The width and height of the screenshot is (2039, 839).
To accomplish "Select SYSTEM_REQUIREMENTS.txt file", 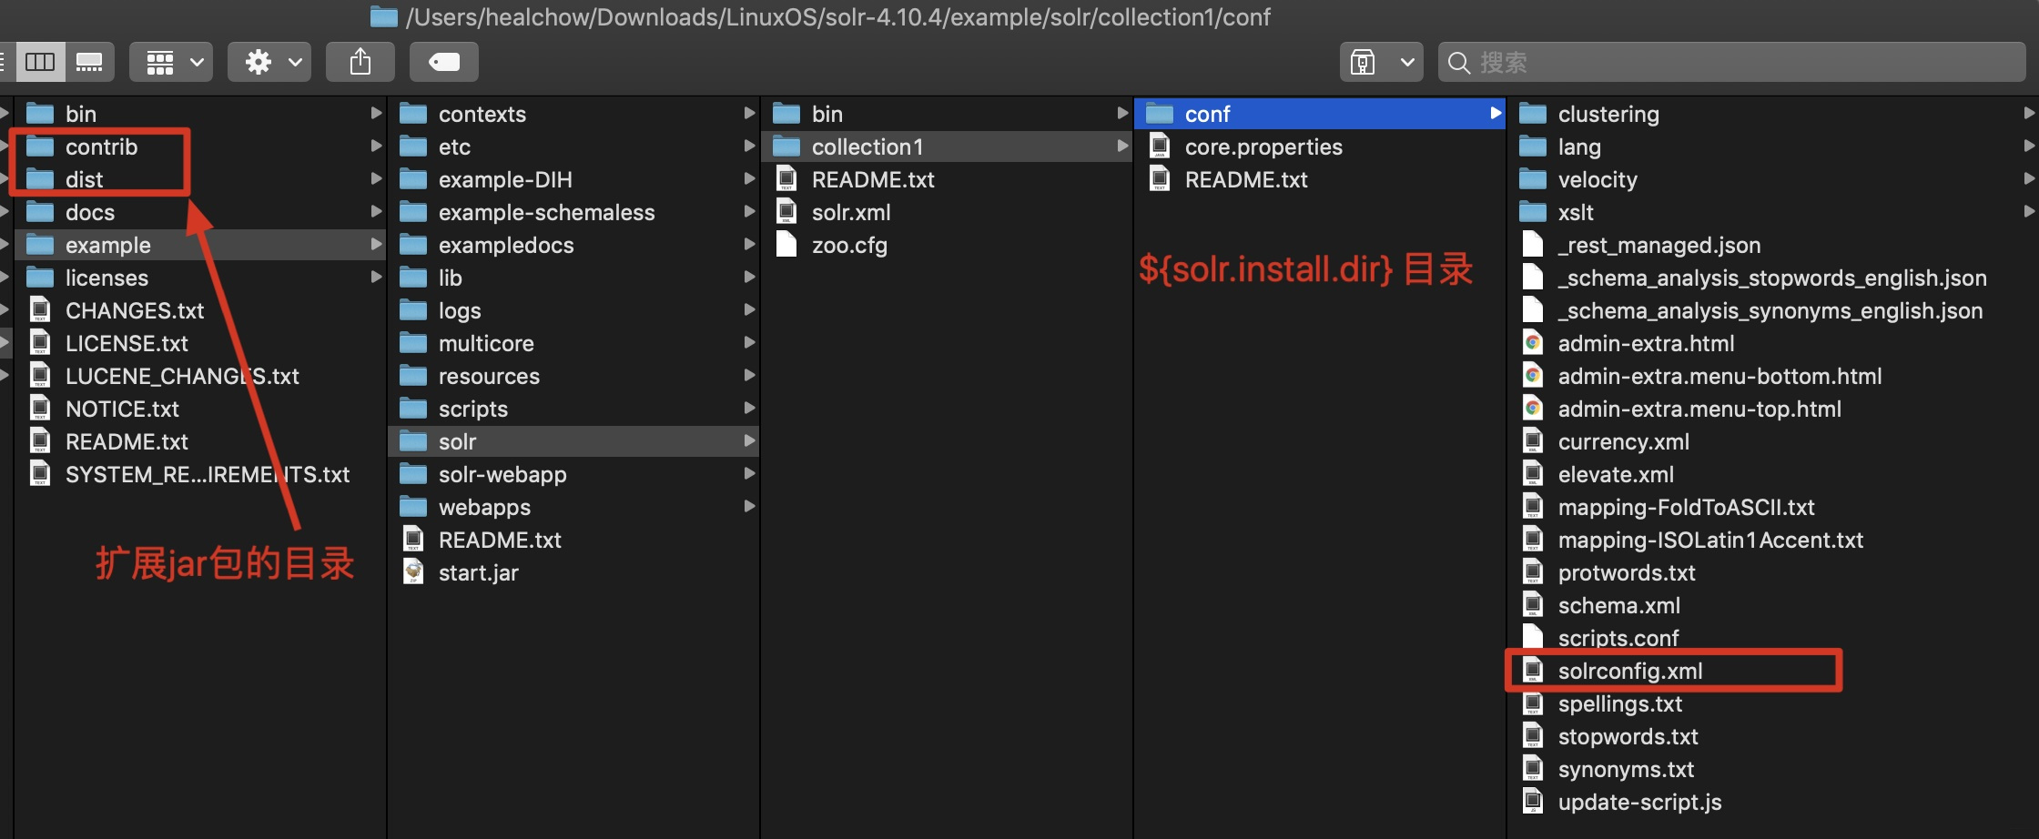I will 200,474.
